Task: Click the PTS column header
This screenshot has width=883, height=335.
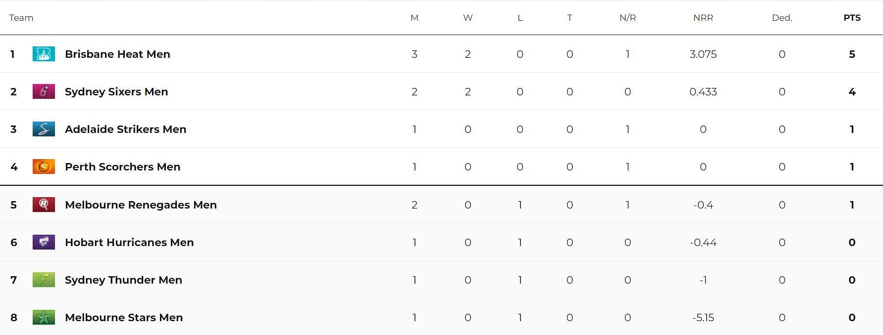Action: (852, 18)
